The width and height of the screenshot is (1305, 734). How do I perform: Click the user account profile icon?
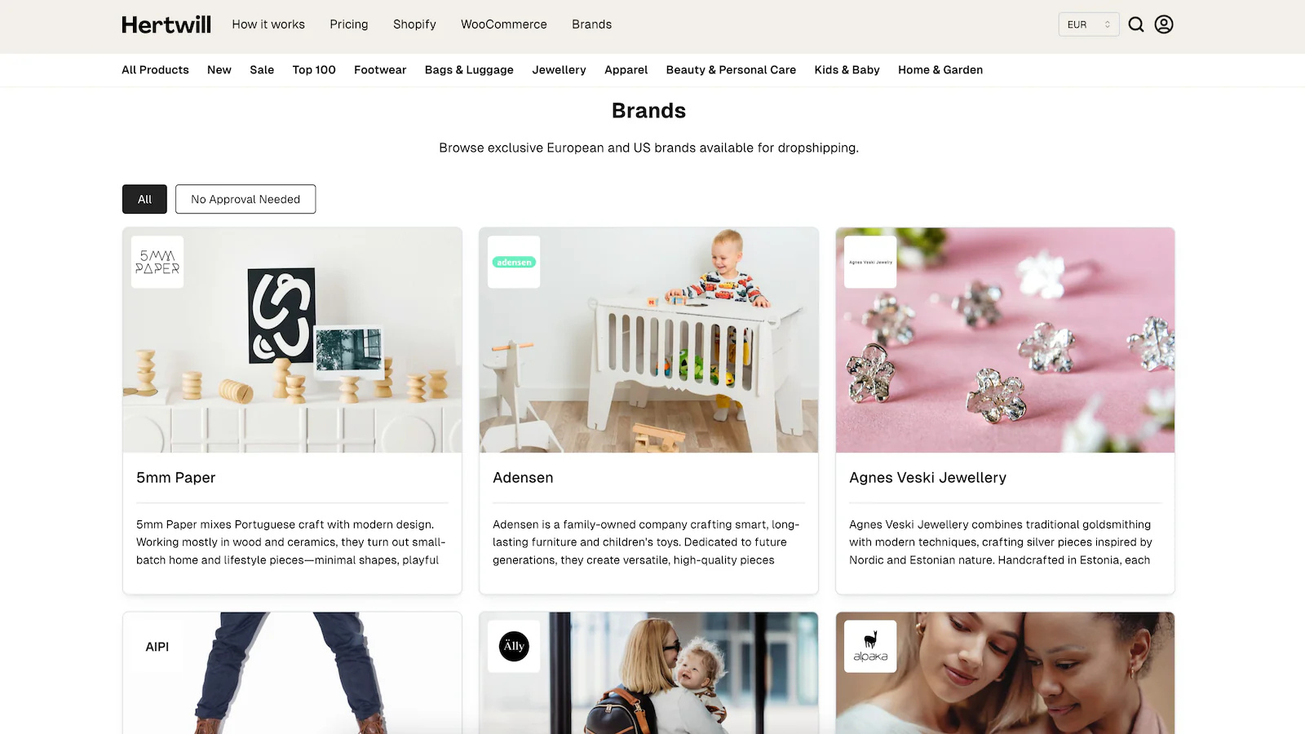point(1164,24)
